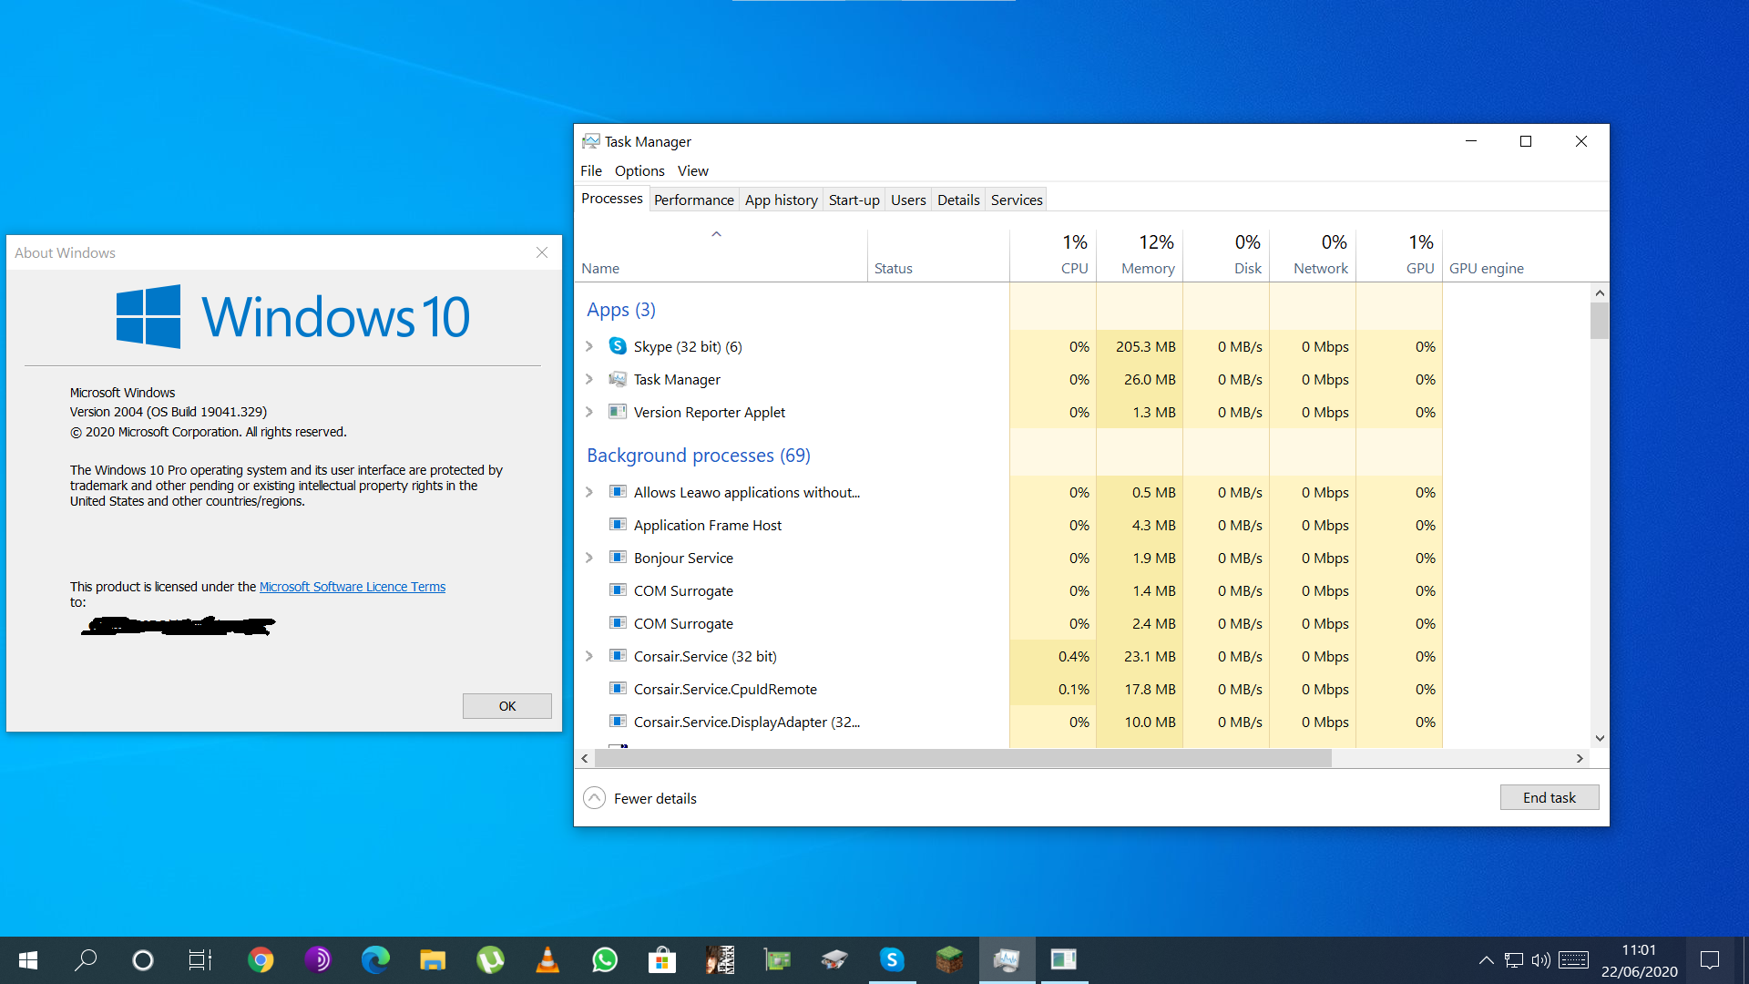The height and width of the screenshot is (984, 1749).
Task: Expand the Bonjour Service process
Action: tap(589, 558)
